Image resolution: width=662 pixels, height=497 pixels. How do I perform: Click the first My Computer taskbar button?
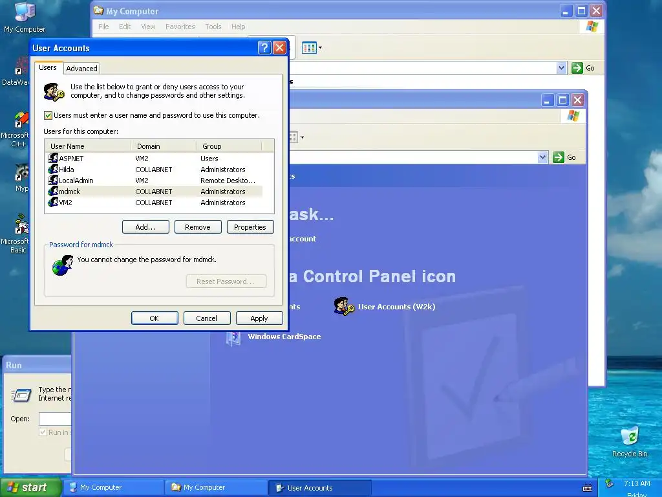click(x=113, y=488)
